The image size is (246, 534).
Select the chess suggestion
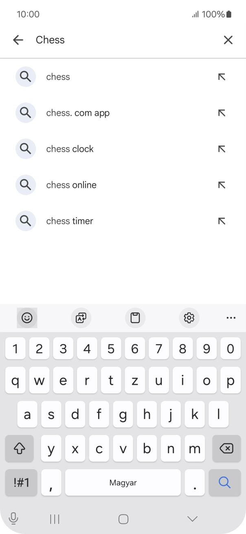(58, 77)
